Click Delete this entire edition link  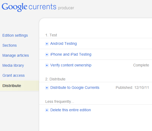[70, 110]
